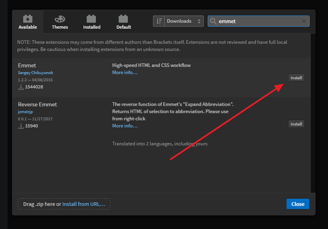
Task: Install the Reverse Emmet extension
Action: coord(296,124)
